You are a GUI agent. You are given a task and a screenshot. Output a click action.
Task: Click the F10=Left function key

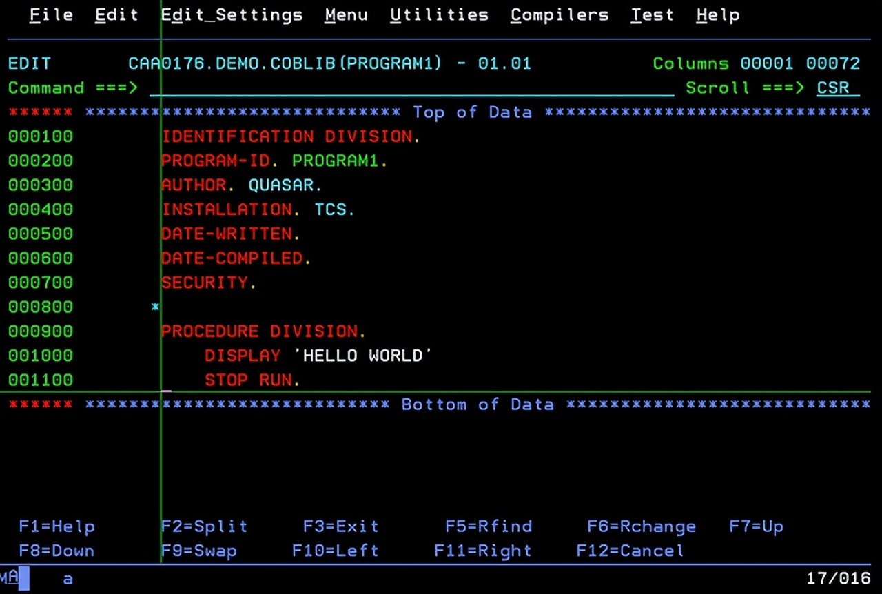pyautogui.click(x=336, y=551)
